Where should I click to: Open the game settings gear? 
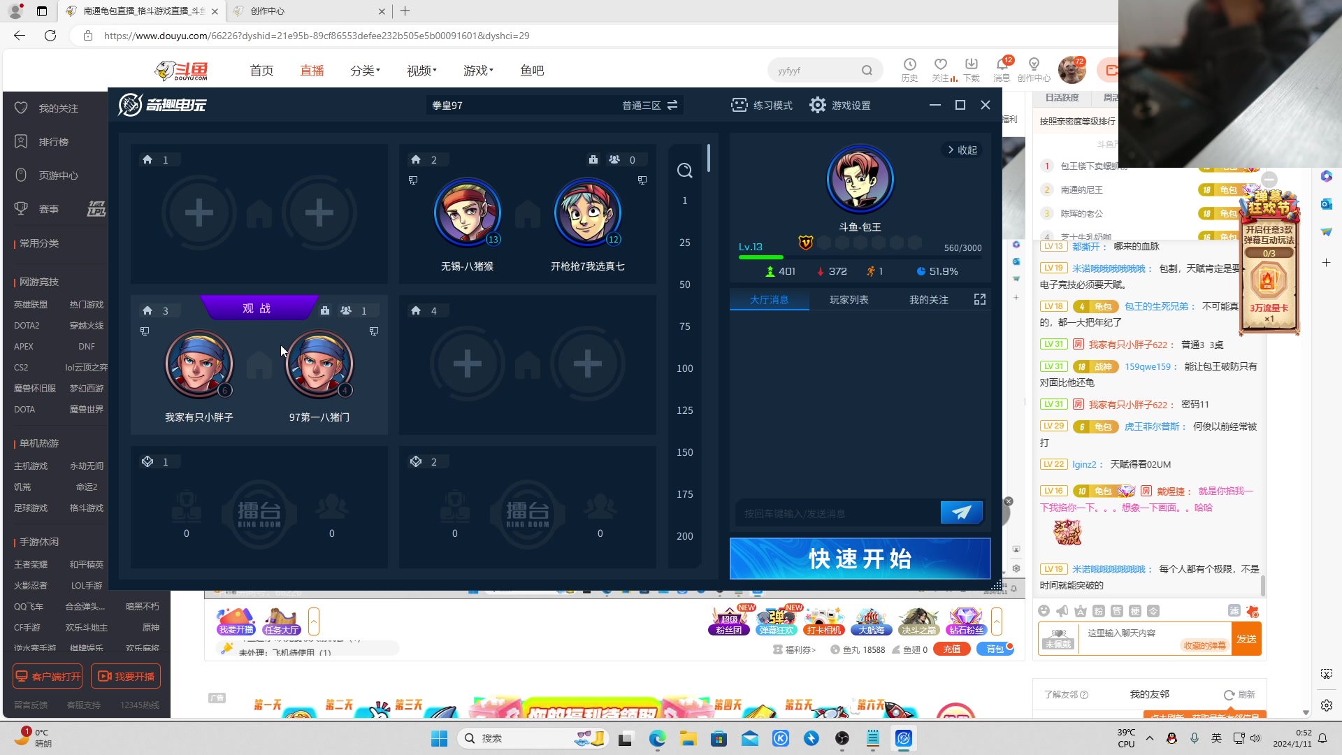817,105
